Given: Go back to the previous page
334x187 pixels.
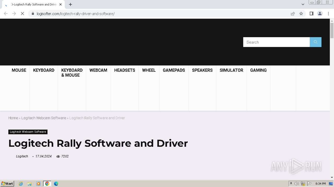Looking at the screenshot, I should 6,14.
